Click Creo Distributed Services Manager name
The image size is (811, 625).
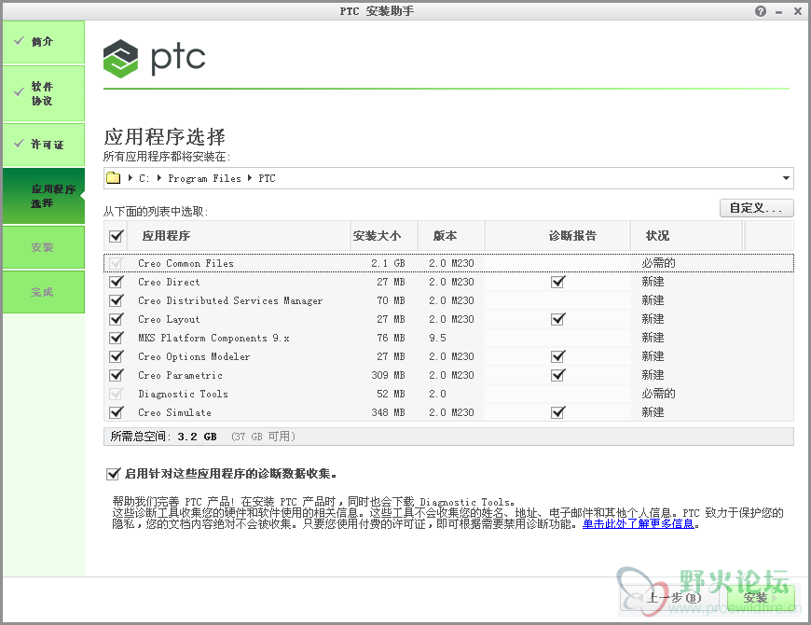230,300
